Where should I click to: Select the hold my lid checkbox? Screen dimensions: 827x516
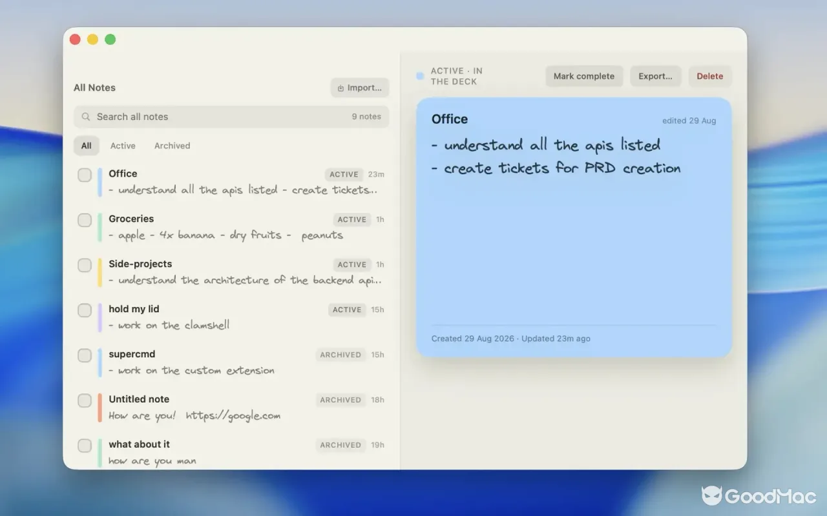coord(85,310)
